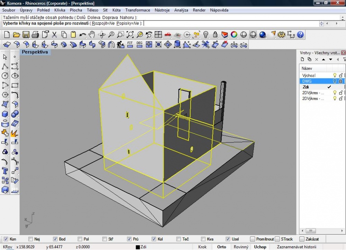The image size is (346, 250).
Task: Click the New file icon
Action: point(7,35)
